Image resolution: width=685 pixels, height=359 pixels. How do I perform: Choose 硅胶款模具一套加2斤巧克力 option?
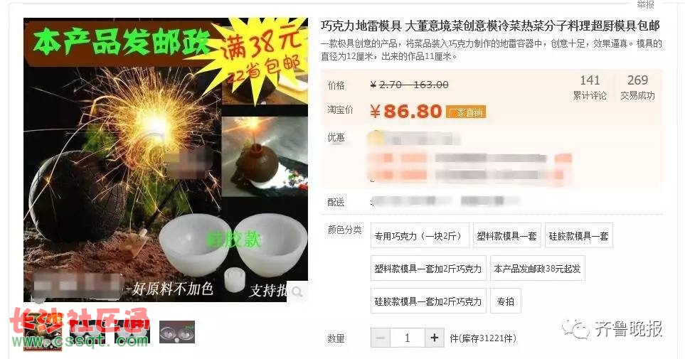428,301
